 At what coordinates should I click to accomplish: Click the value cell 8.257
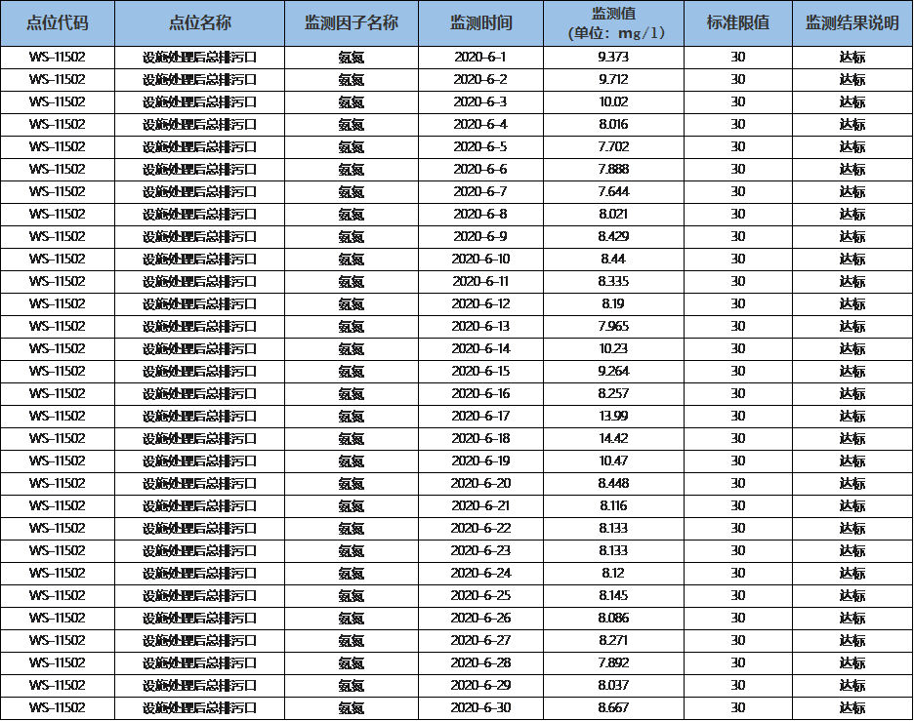tap(614, 394)
